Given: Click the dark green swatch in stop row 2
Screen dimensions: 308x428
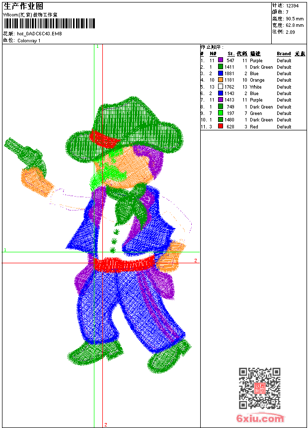Looking at the screenshot, I should pos(221,67).
